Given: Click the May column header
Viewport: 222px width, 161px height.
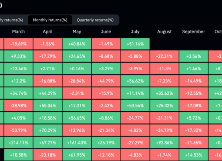Looking at the screenshot, I should (77, 31).
